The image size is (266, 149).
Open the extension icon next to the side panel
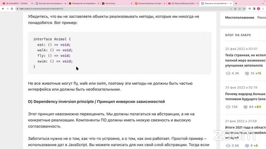(x=249, y=9)
